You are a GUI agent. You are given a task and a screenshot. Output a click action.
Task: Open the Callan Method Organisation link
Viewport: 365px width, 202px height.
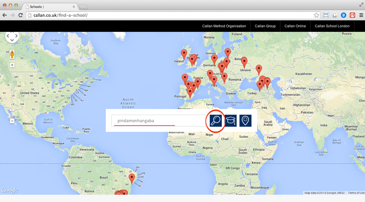coord(224,26)
